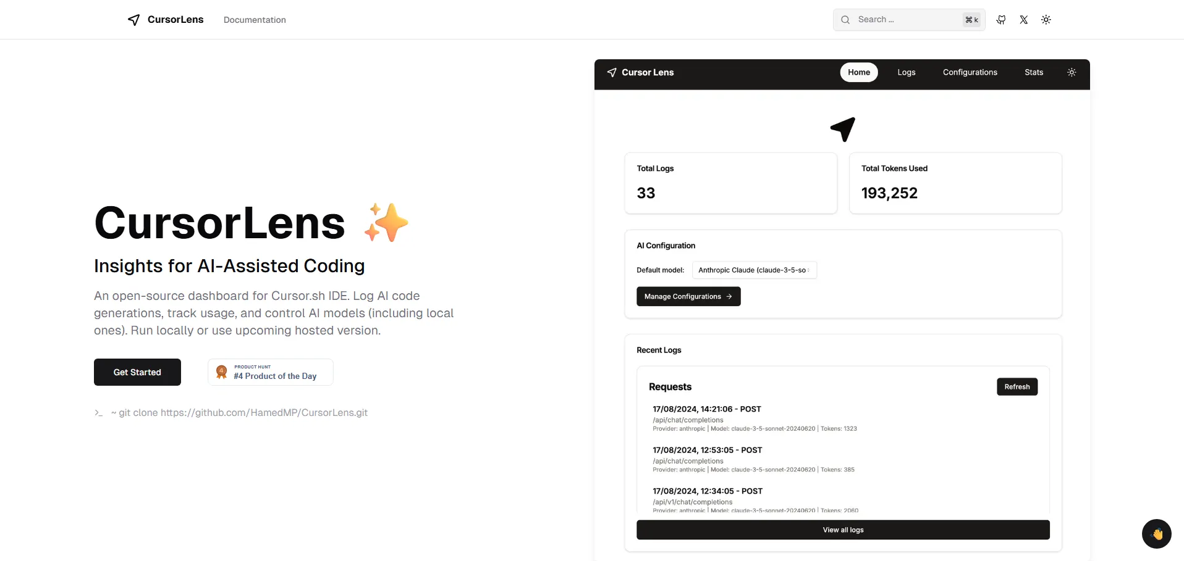This screenshot has height=561, width=1184.
Task: Select the Home tab in dashboard
Action: (x=859, y=72)
